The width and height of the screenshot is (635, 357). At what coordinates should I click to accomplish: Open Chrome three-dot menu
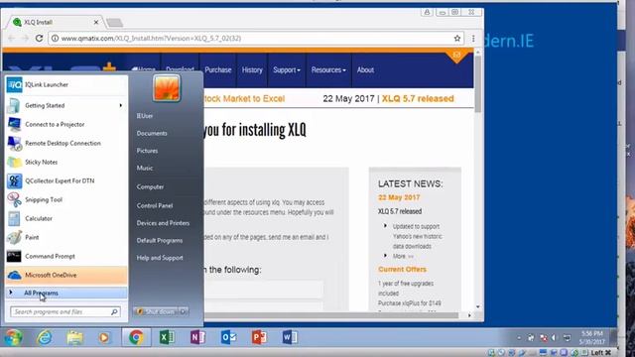point(473,38)
